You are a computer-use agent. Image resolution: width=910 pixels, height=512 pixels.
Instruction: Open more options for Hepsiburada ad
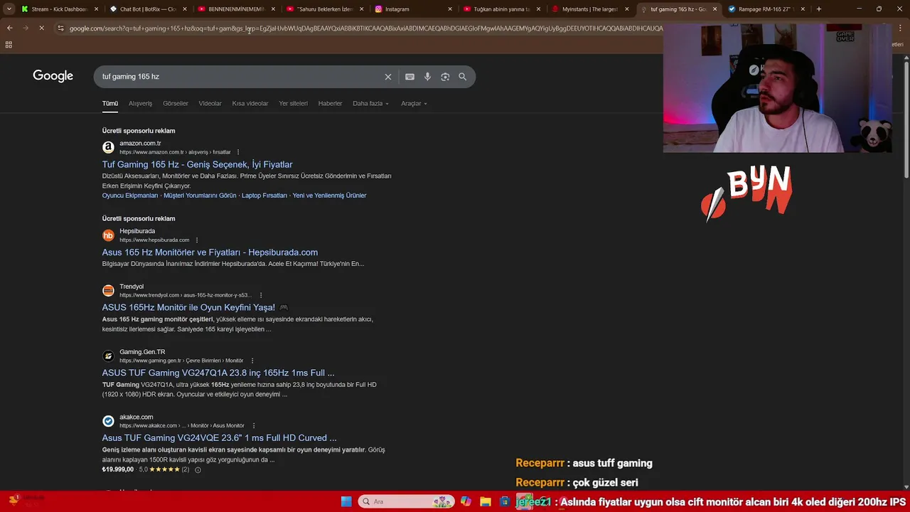(197, 240)
